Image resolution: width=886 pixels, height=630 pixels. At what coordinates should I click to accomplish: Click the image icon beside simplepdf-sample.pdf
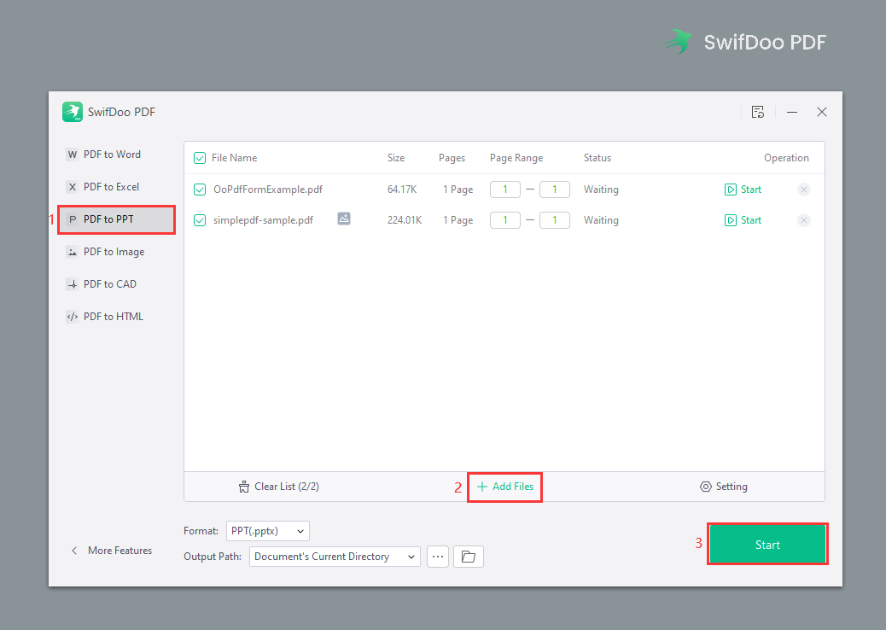tap(344, 219)
